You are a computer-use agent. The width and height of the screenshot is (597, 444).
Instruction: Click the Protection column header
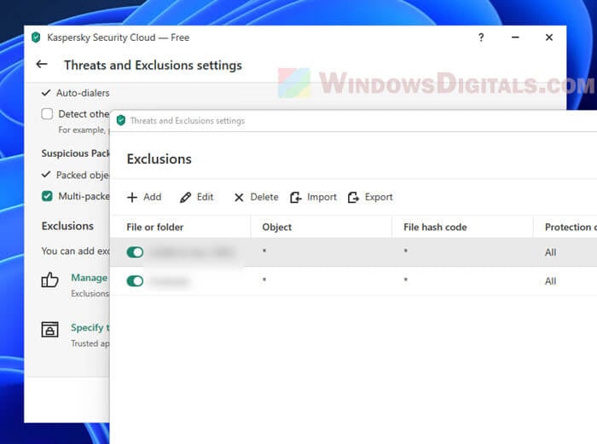571,228
